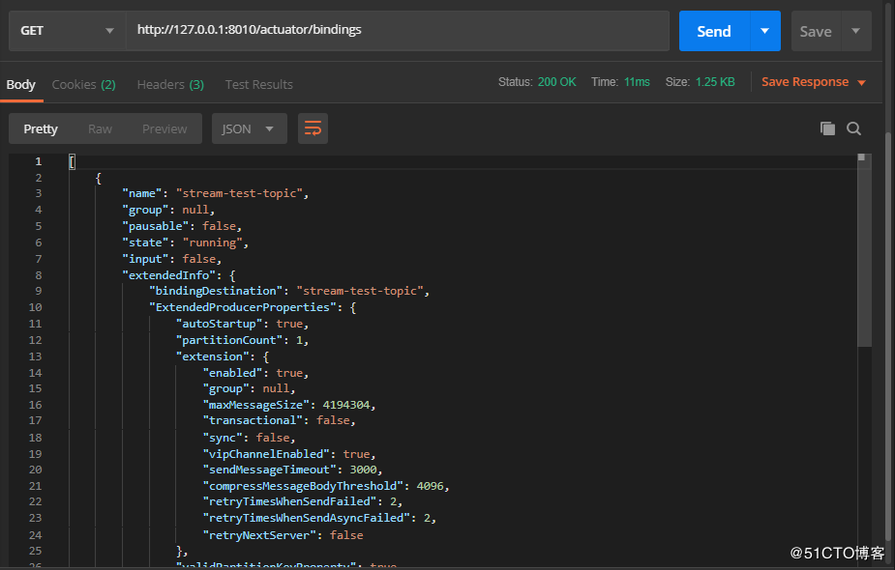
Task: Click line number 1 in gutter
Action: point(39,162)
